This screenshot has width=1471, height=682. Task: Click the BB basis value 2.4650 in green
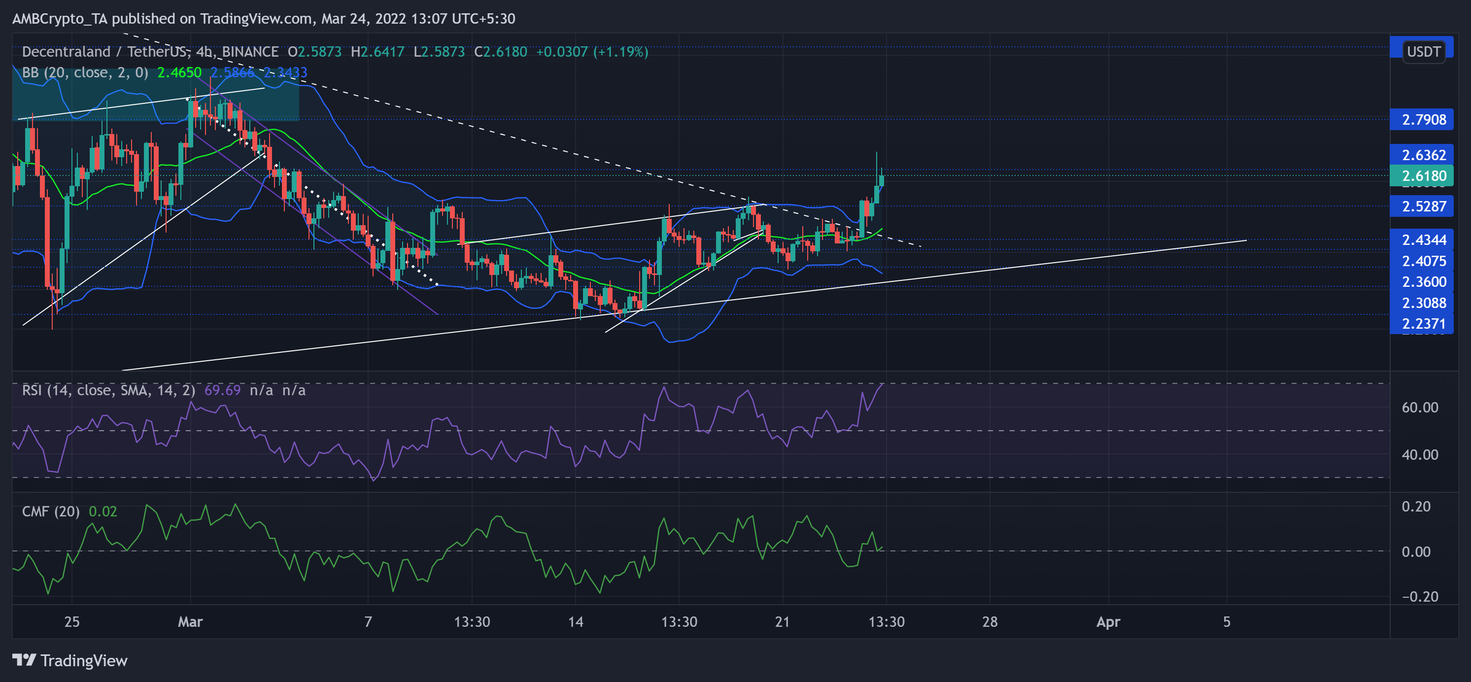pyautogui.click(x=179, y=72)
